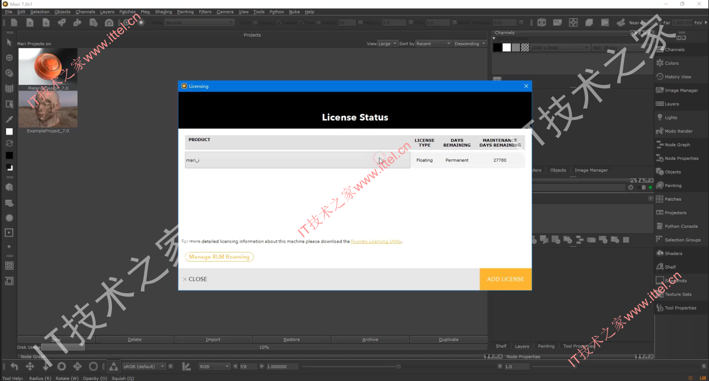The height and width of the screenshot is (381, 709).
Task: Open the Python menu
Action: pos(277,11)
